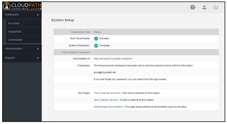Open the Commands sidebar item
This screenshot has width=227, height=124.
point(23,40)
